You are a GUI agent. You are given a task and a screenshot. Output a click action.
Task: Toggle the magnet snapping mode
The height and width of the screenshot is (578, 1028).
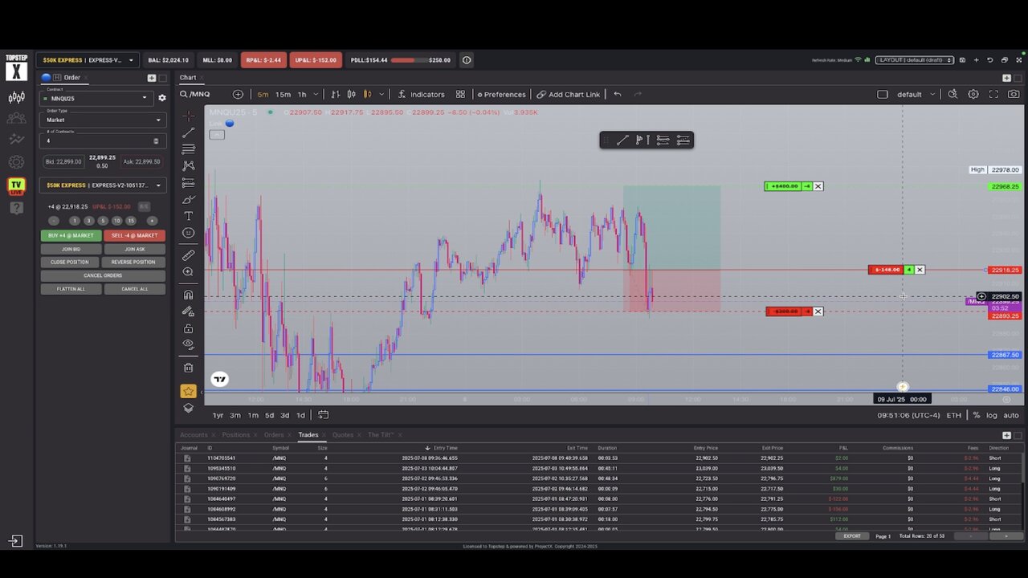(188, 295)
